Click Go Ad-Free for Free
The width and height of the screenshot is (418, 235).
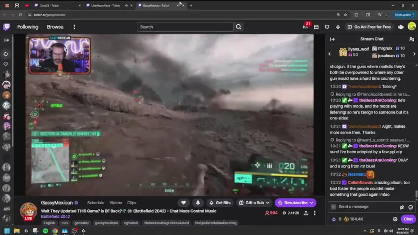coord(369,27)
